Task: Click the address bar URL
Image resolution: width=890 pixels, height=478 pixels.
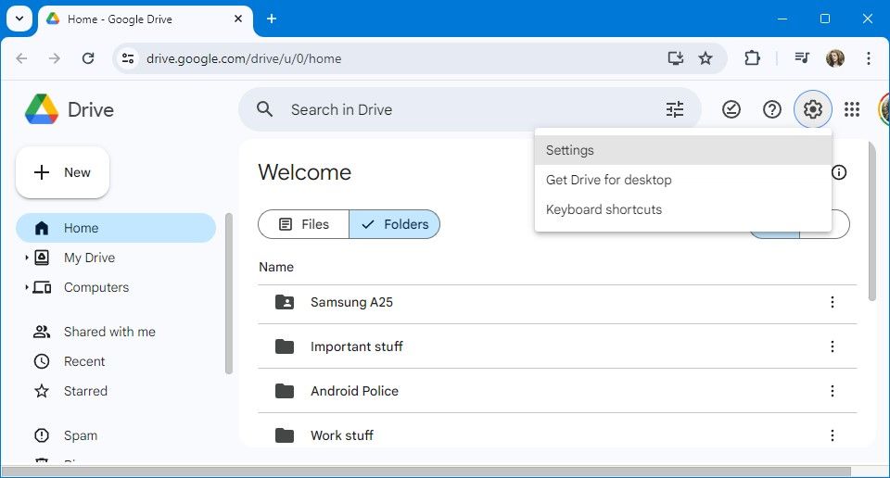Action: tap(244, 58)
